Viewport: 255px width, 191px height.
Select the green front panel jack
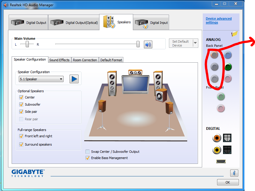(x=221, y=97)
